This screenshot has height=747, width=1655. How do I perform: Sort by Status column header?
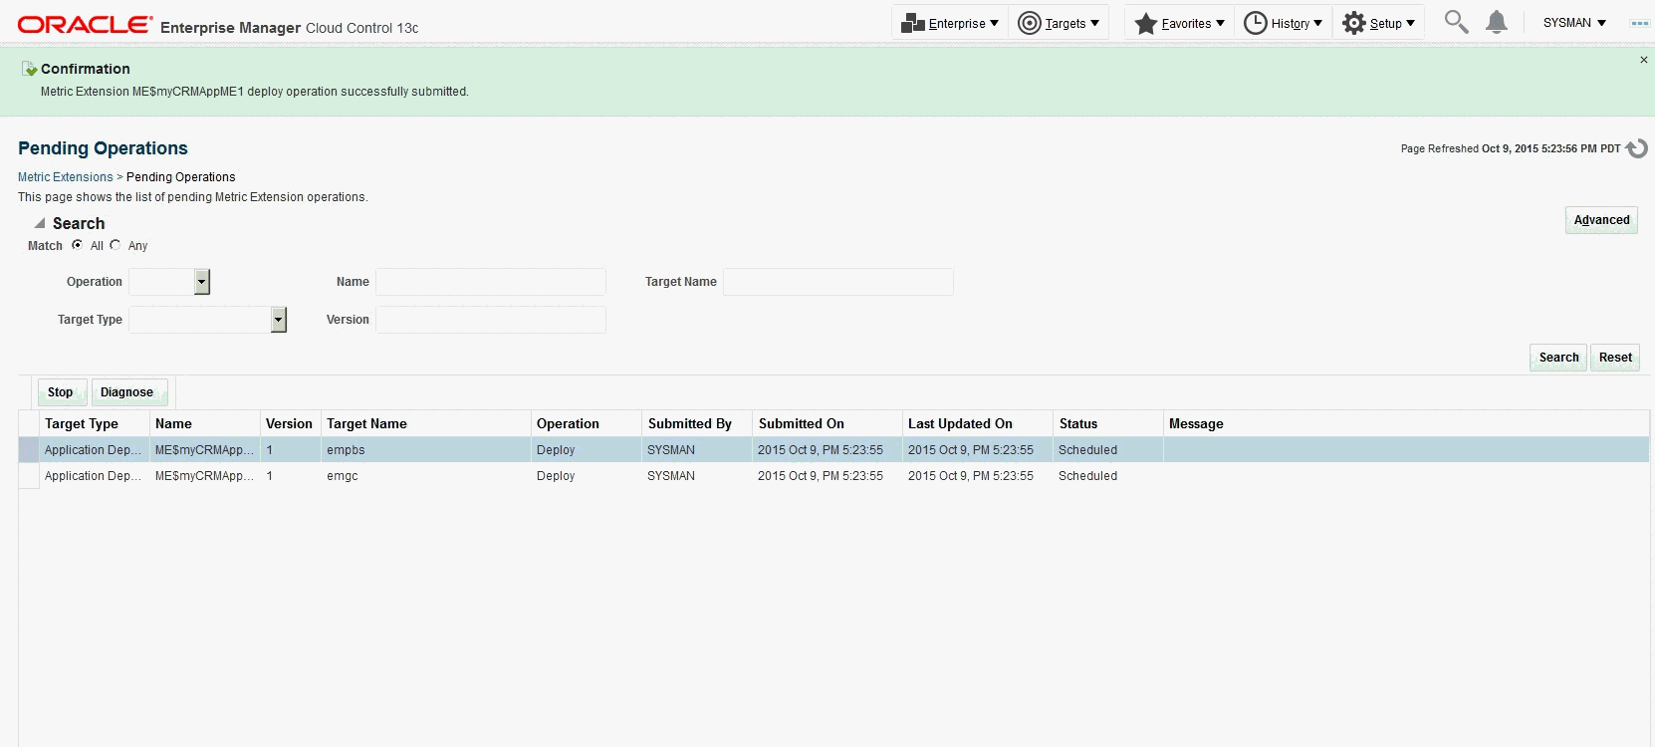(x=1108, y=423)
